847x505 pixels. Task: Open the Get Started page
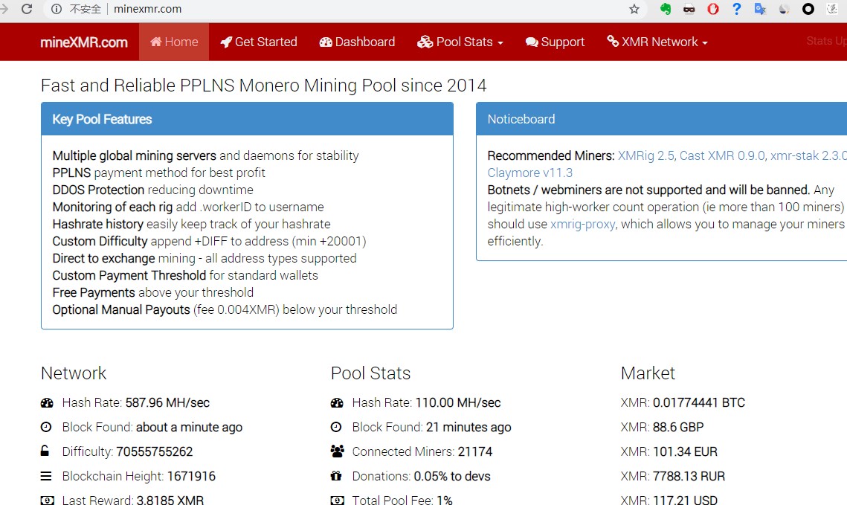[259, 42]
